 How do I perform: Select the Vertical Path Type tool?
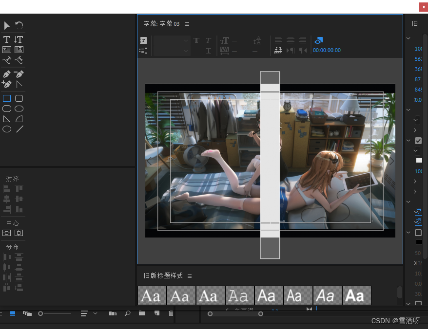(19, 60)
